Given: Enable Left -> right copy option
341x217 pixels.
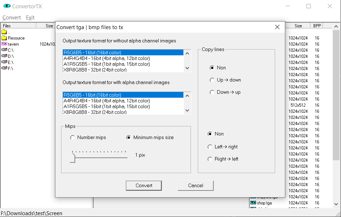Looking at the screenshot, I should click(x=210, y=147).
